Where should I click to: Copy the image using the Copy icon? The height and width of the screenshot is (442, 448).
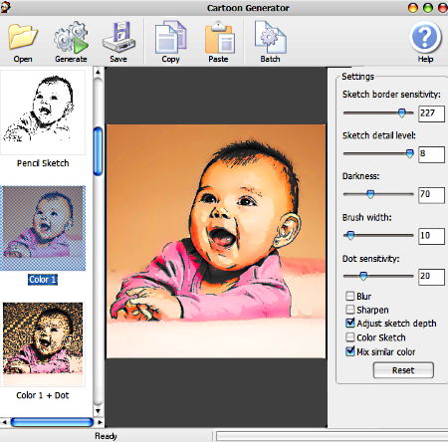pos(170,37)
